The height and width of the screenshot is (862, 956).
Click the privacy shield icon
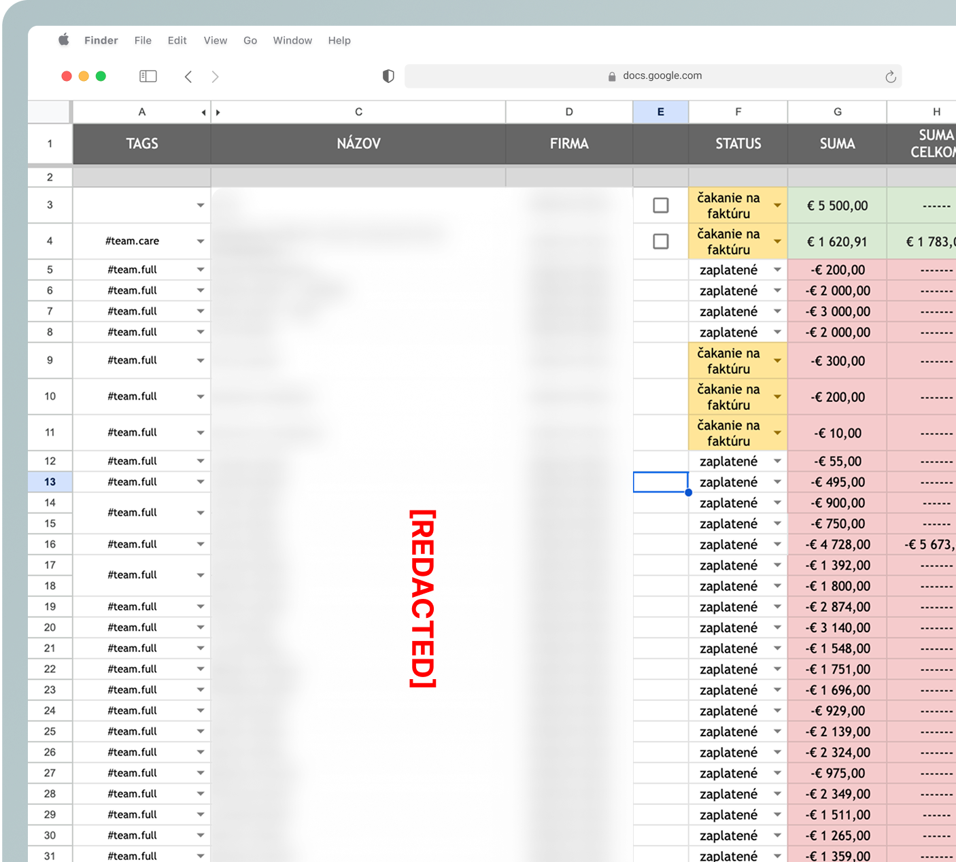(x=388, y=76)
